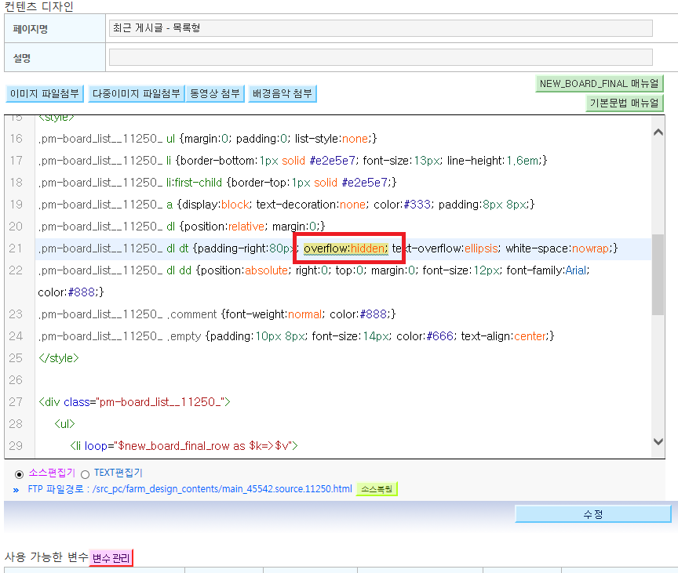Screen dimensions: 678x573
Task: Click the 이미지 파일첨부 button
Action: point(45,94)
